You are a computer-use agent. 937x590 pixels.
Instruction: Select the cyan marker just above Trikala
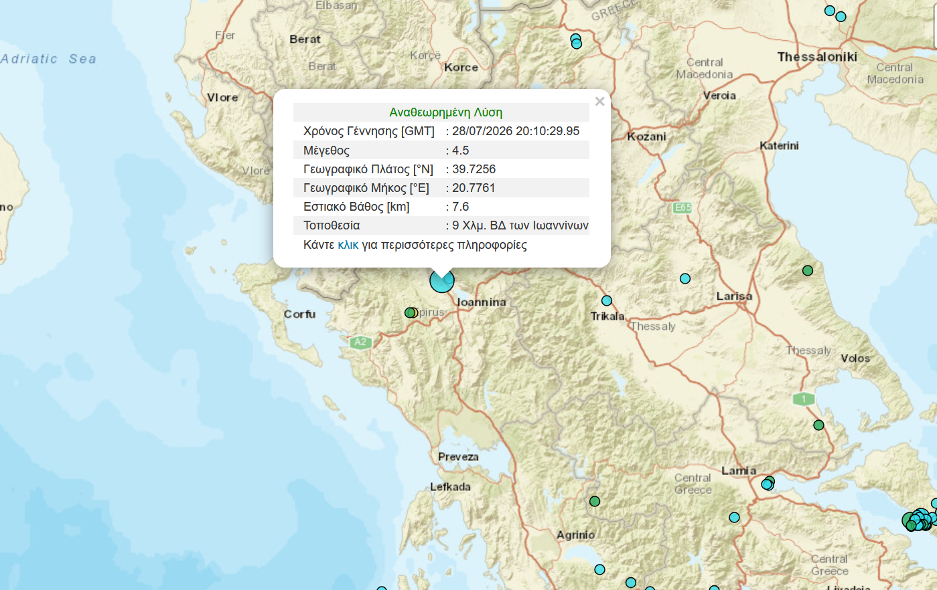pos(607,300)
